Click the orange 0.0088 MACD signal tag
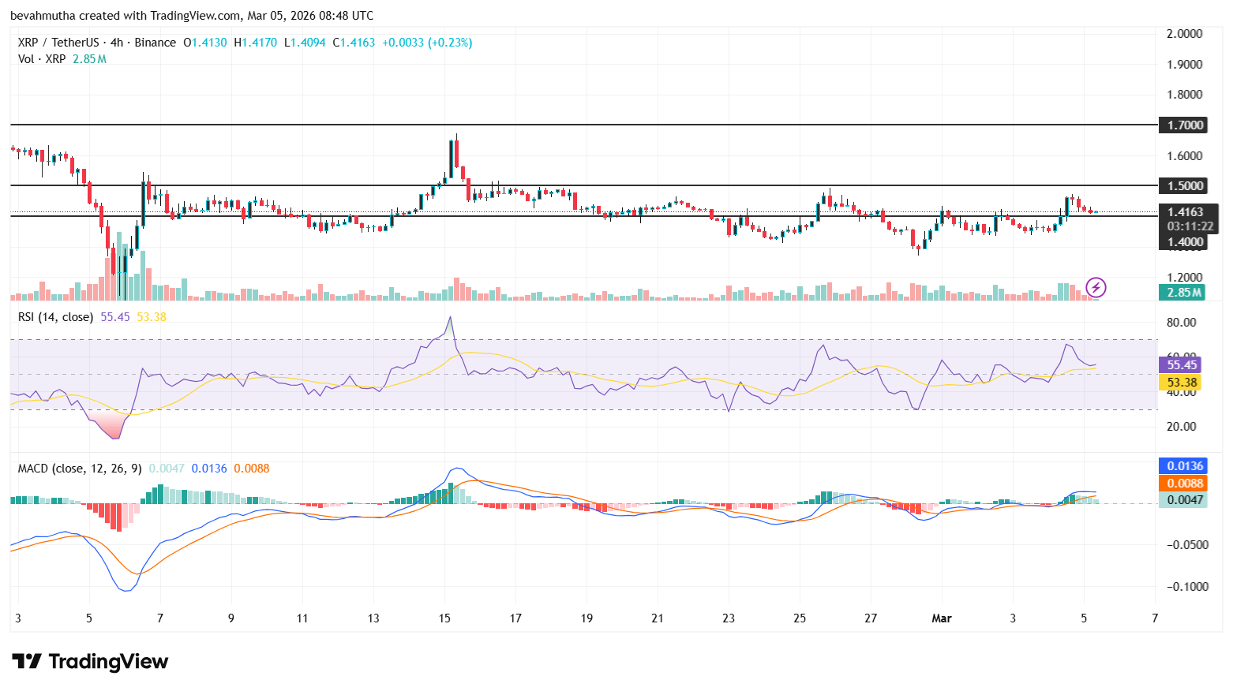 tap(1183, 483)
